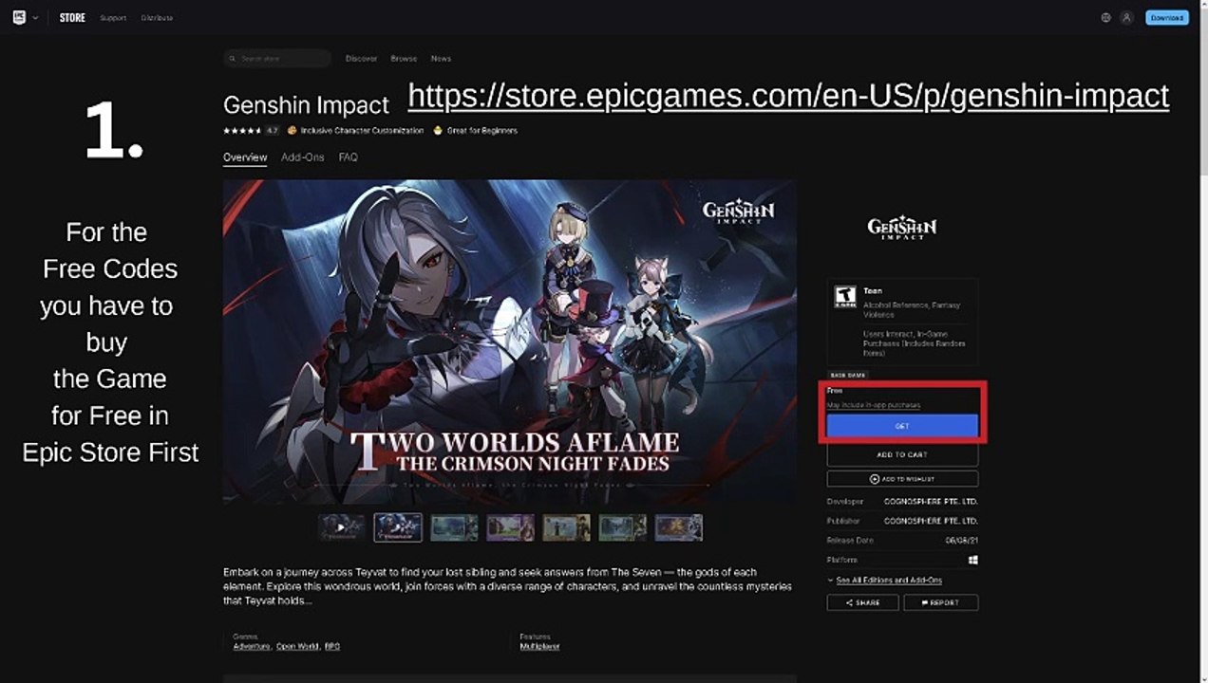Open the user account profile icon
Viewport: 1208px width, 683px height.
click(1126, 18)
